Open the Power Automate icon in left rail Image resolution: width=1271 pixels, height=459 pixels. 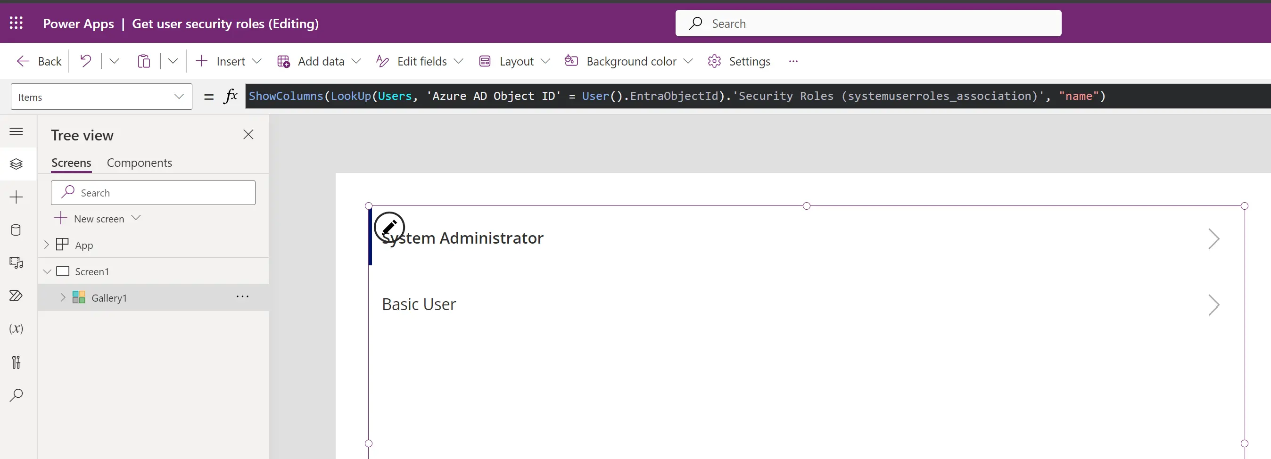point(16,296)
